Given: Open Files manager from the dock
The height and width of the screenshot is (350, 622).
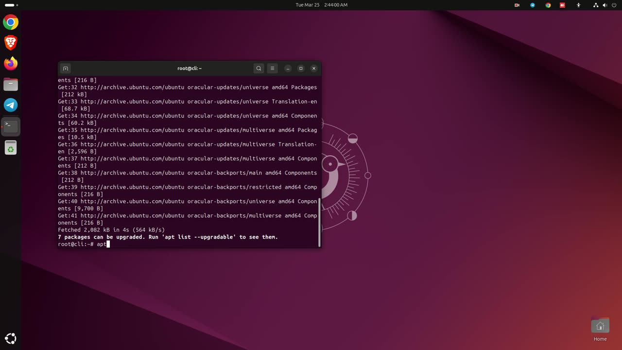Looking at the screenshot, I should (x=11, y=85).
